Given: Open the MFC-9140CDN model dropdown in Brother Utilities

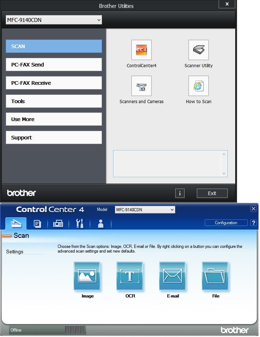Looking at the screenshot, I should [x=54, y=20].
